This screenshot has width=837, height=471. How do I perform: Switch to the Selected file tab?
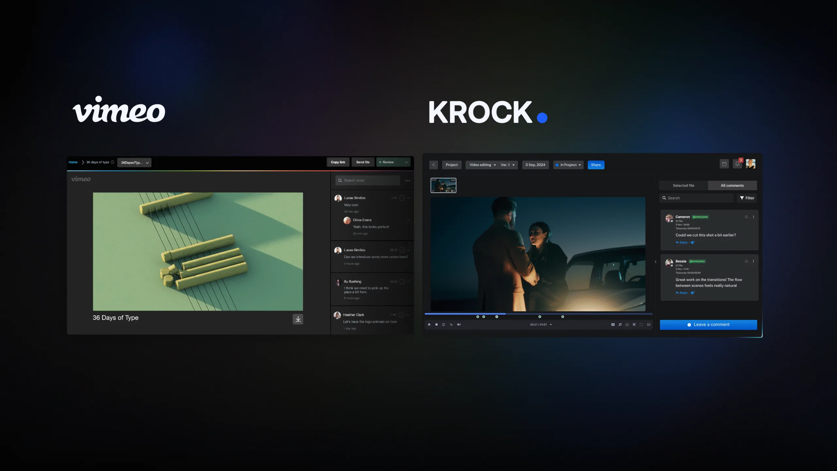pyautogui.click(x=683, y=185)
